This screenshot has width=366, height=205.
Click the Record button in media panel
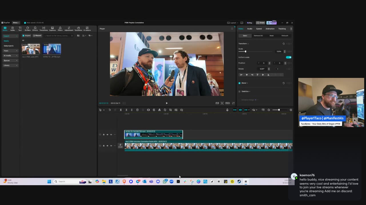tap(37, 36)
